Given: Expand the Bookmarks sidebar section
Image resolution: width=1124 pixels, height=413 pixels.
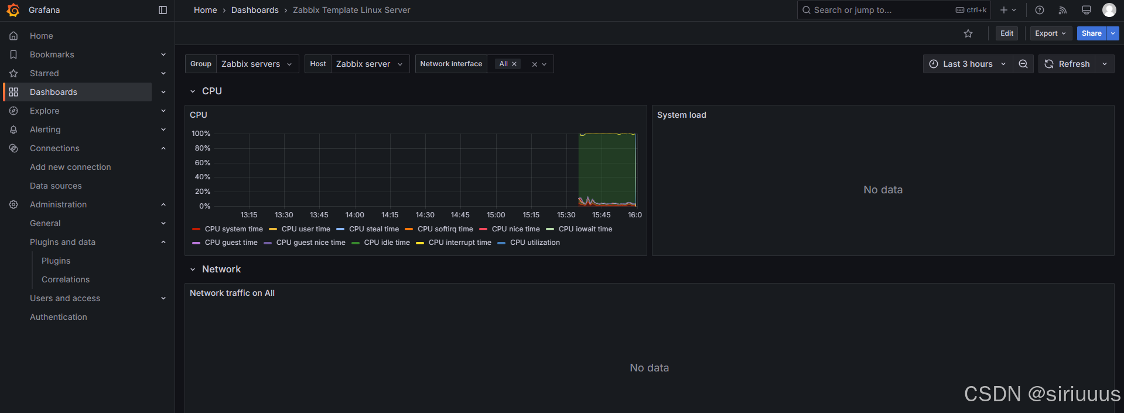Looking at the screenshot, I should tap(163, 54).
